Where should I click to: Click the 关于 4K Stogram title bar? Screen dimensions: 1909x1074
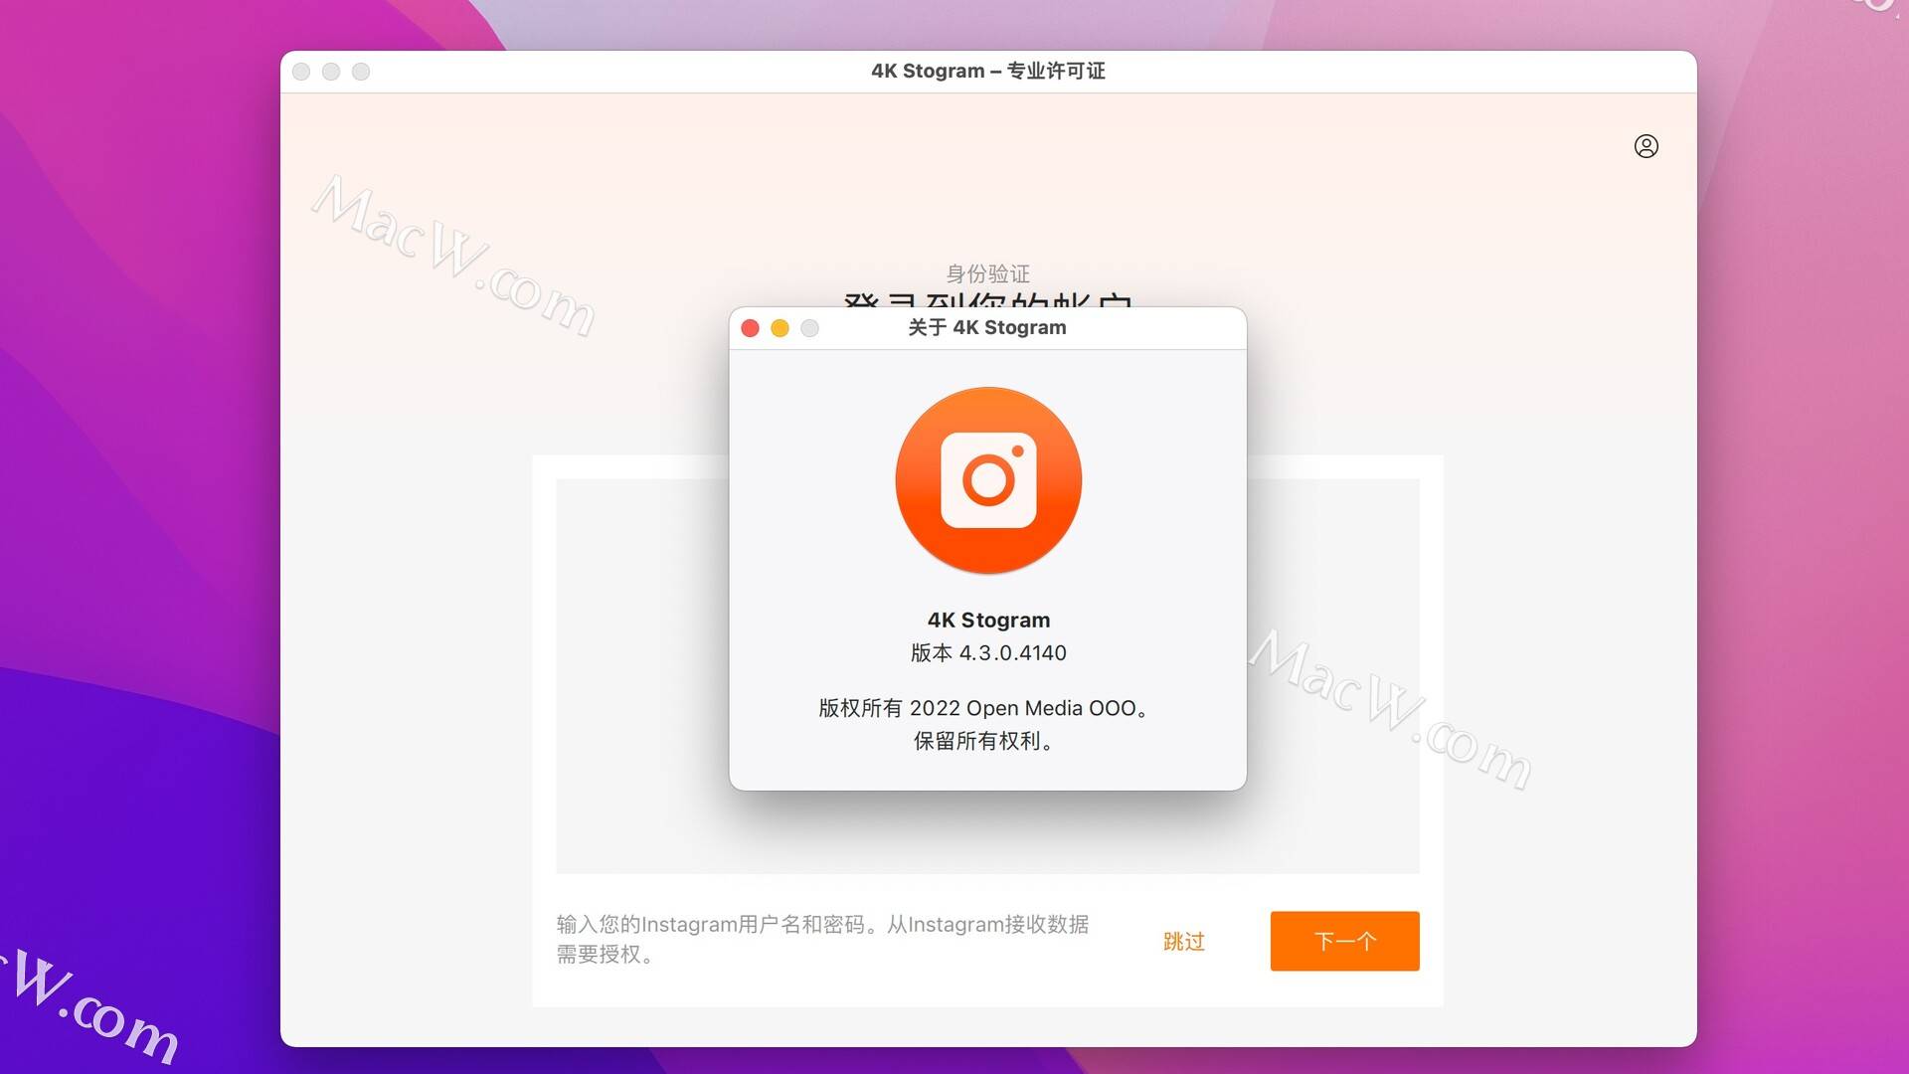coord(987,328)
